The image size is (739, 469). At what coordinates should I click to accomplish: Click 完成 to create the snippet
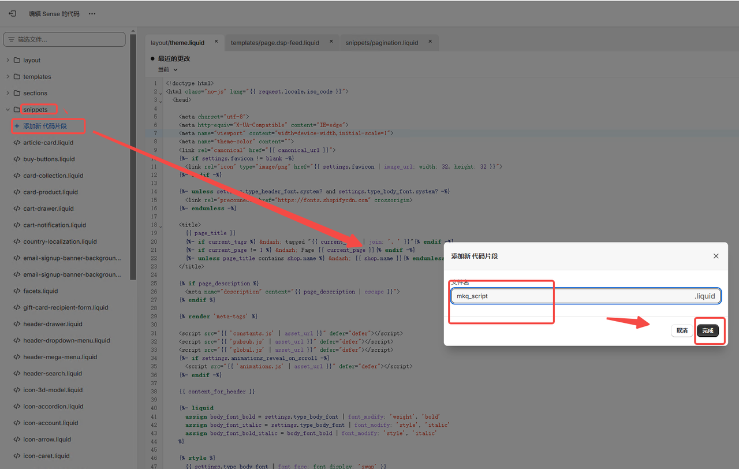[708, 330]
